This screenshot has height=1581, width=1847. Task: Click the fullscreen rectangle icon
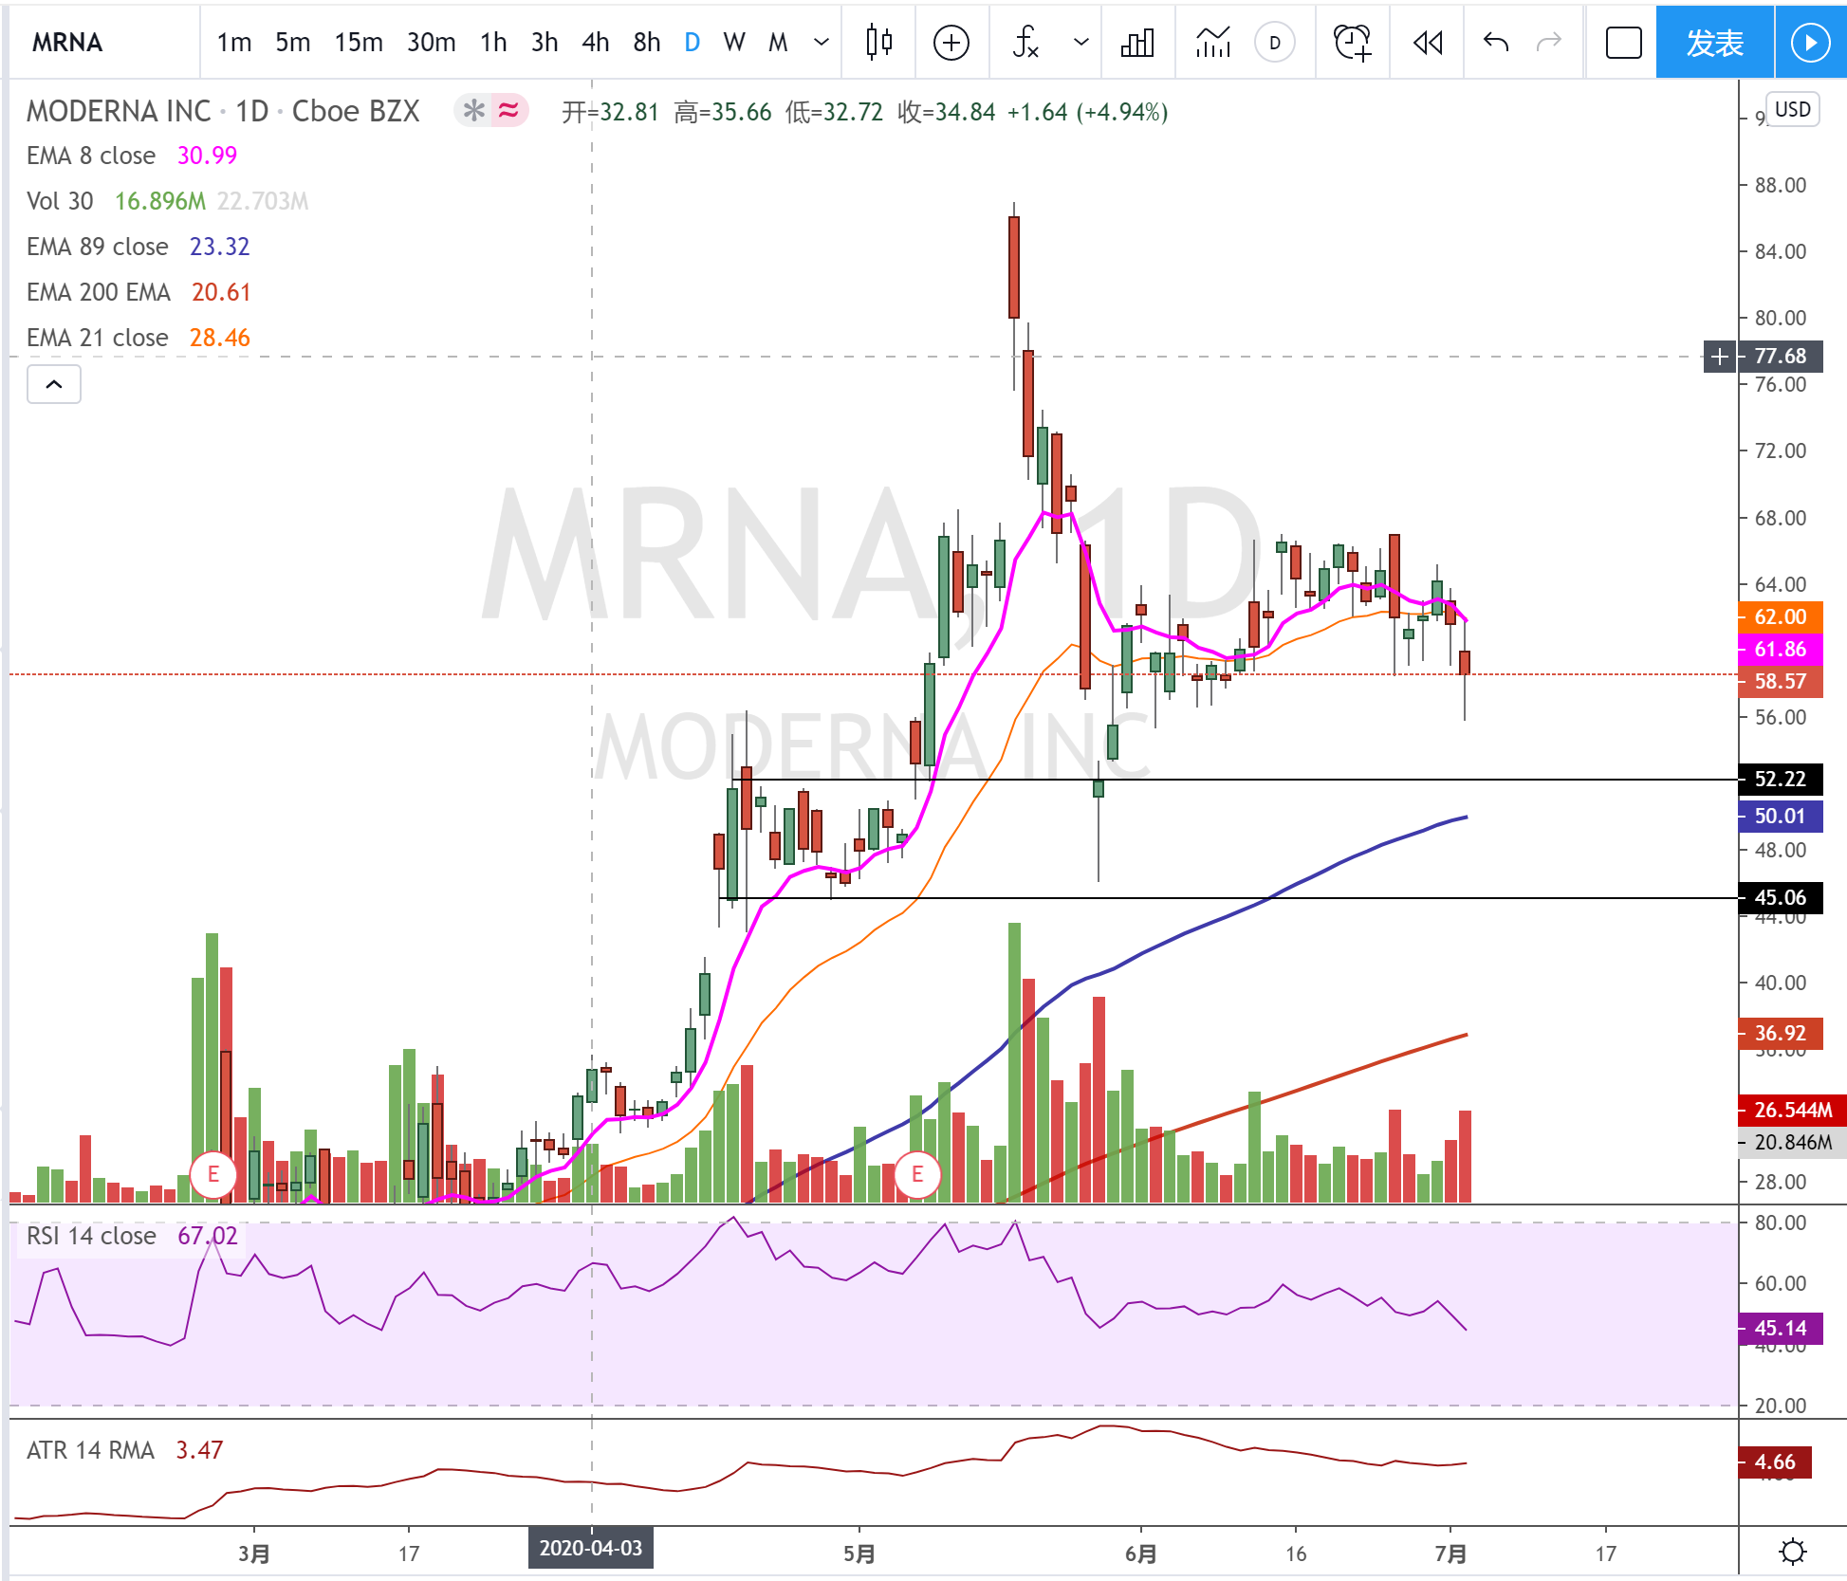(1623, 43)
